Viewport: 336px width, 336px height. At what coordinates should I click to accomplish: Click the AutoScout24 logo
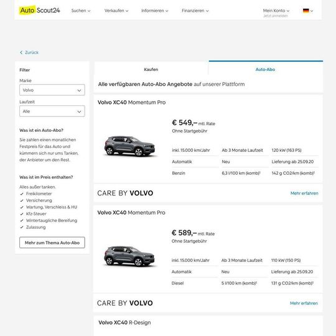[x=40, y=11]
